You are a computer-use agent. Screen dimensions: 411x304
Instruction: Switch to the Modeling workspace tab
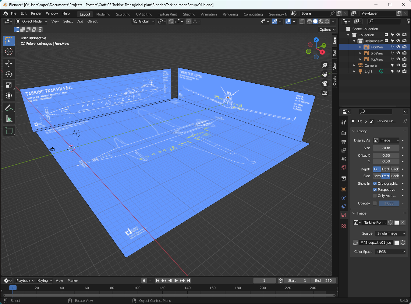point(103,14)
